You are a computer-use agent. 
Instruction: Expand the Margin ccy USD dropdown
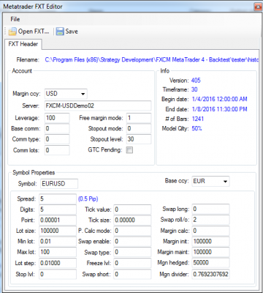[x=83, y=94]
